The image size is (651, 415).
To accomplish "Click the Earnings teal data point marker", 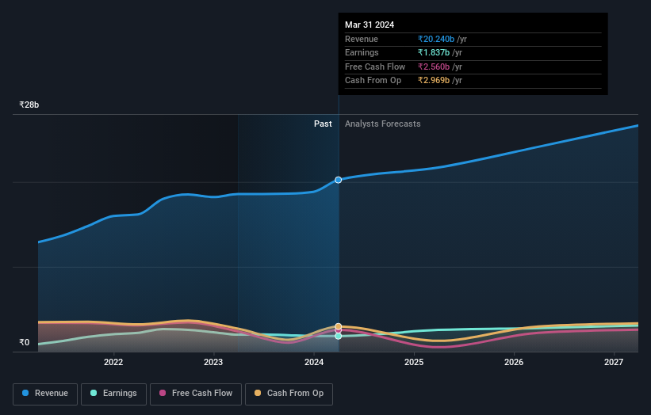I will 339,337.
